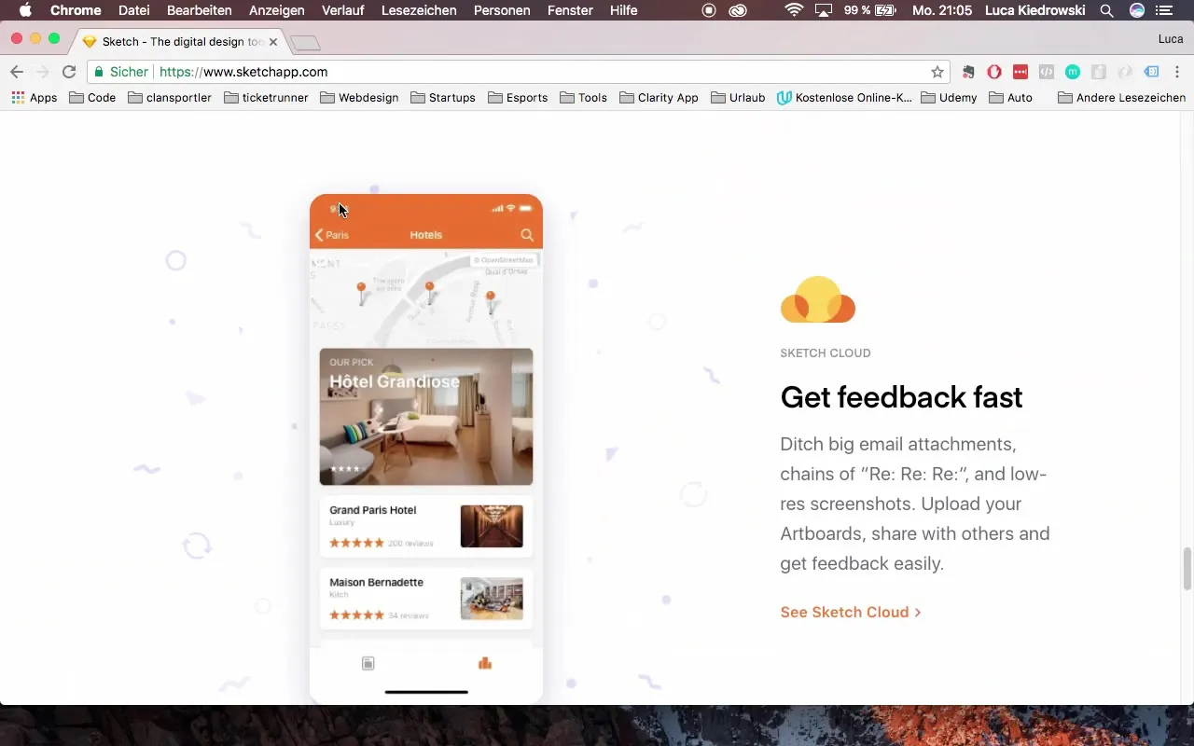The width and height of the screenshot is (1194, 746).
Task: Open the Kostenlose Online-K... bookmark
Action: [x=844, y=97]
